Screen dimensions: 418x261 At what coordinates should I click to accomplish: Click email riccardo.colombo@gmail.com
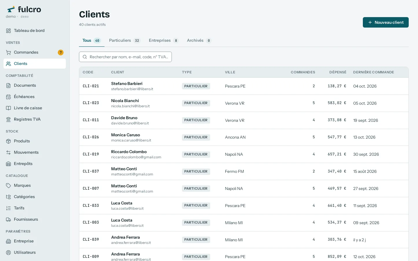[136, 157]
